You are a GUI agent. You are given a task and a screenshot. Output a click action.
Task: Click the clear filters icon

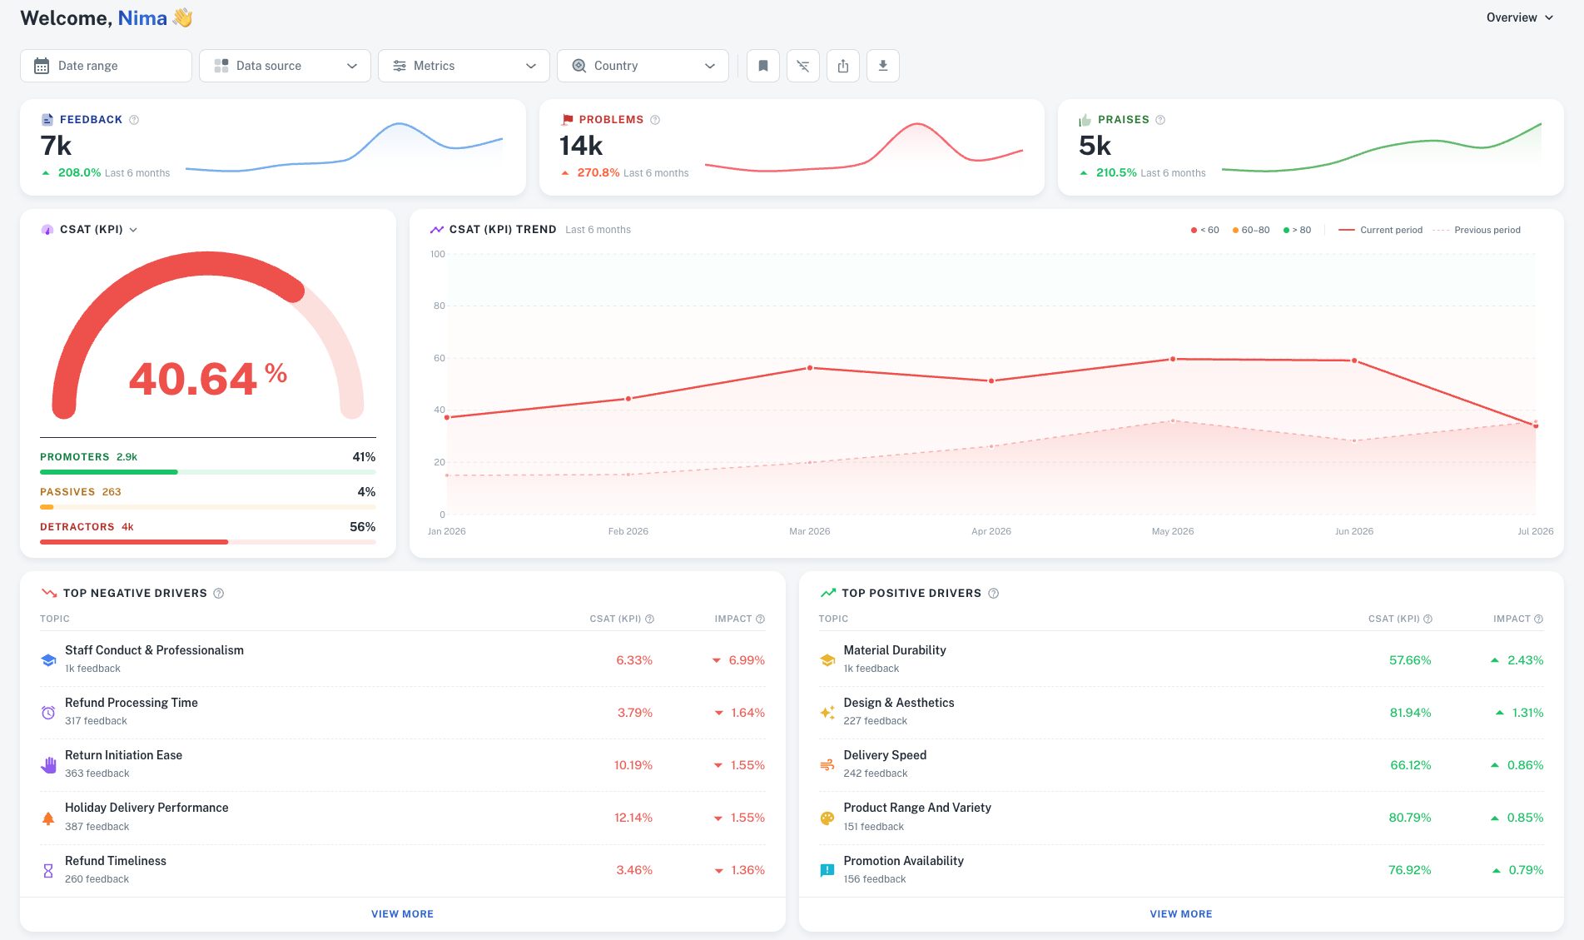pyautogui.click(x=803, y=66)
